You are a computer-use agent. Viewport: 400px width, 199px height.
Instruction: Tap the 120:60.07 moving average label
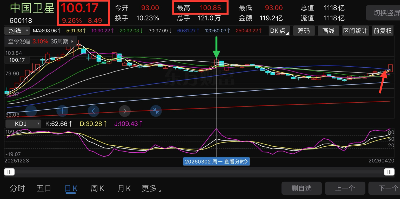click(x=218, y=31)
